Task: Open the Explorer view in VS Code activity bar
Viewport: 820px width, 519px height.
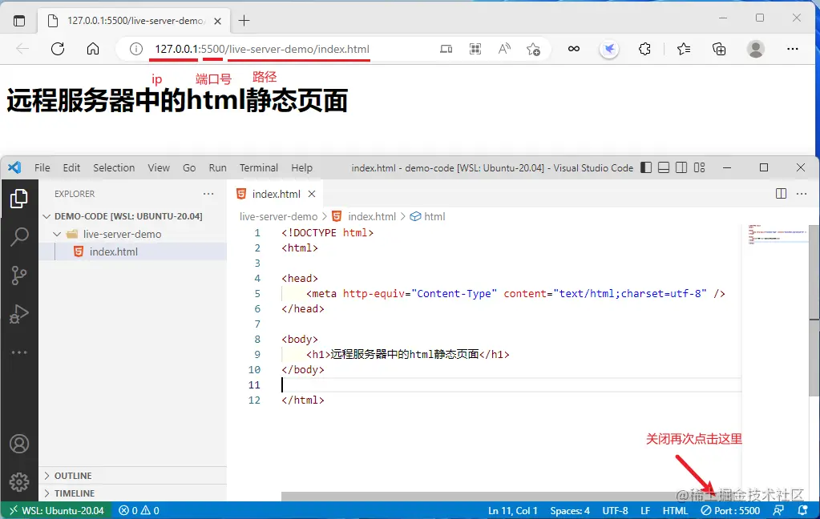Action: (18, 199)
